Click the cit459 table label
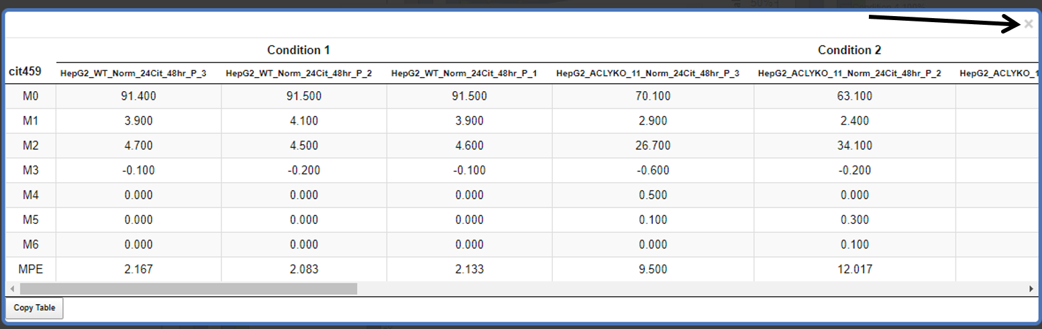Screen dimensions: 1042x329 coord(25,70)
